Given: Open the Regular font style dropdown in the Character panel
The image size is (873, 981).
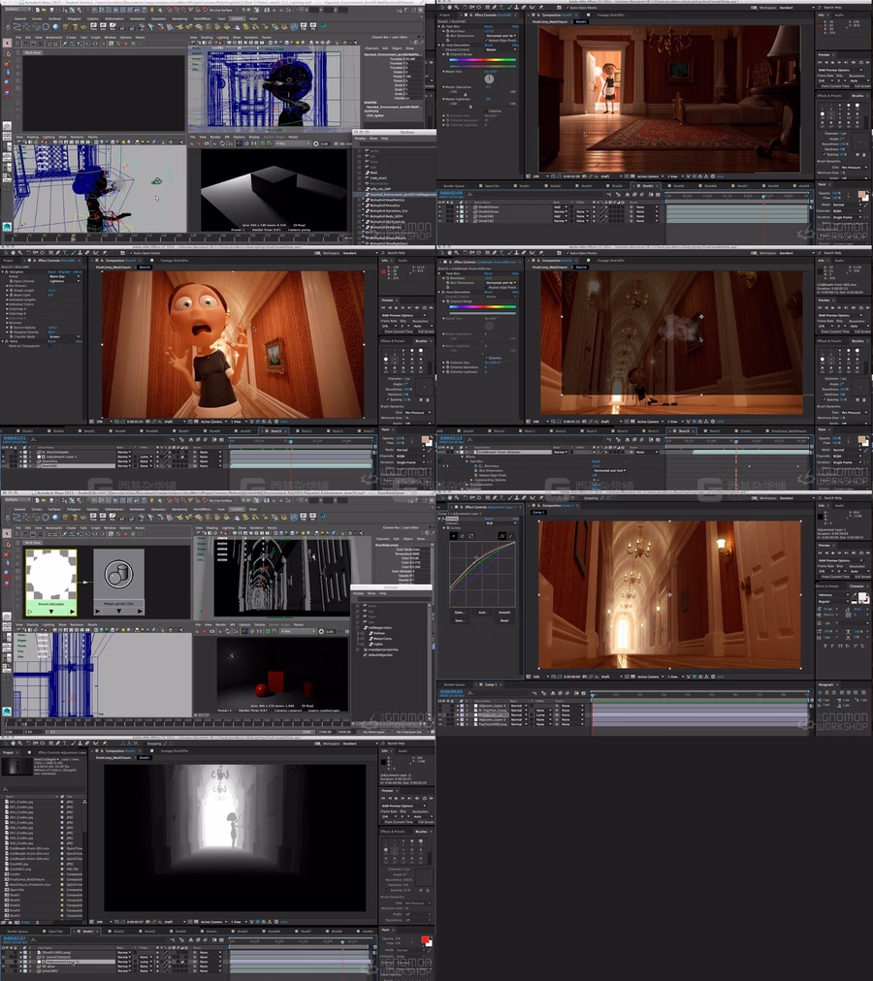Looking at the screenshot, I should click(834, 601).
